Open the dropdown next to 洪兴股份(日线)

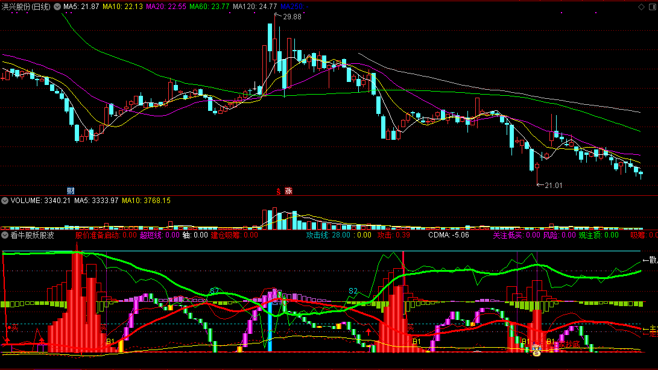[x=57, y=7]
